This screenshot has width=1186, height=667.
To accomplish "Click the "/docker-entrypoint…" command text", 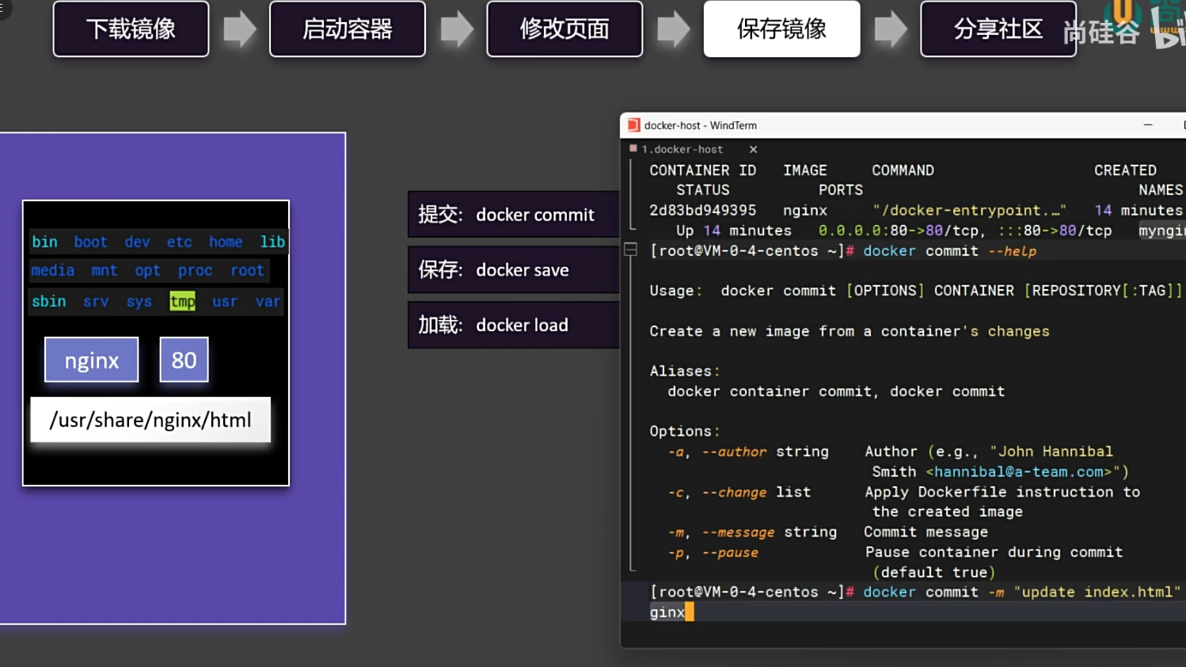I will (970, 210).
